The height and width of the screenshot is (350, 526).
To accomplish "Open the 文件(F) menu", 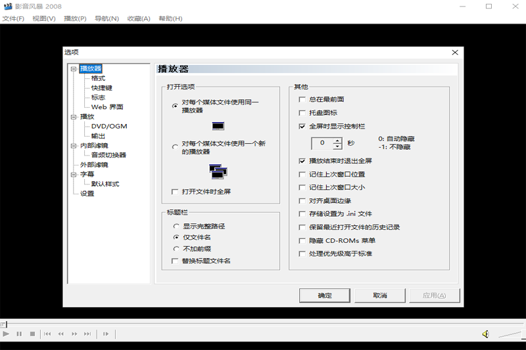I will pyautogui.click(x=13, y=18).
